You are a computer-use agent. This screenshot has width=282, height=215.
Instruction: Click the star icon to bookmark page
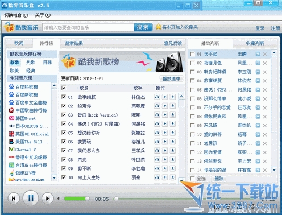[158, 27]
